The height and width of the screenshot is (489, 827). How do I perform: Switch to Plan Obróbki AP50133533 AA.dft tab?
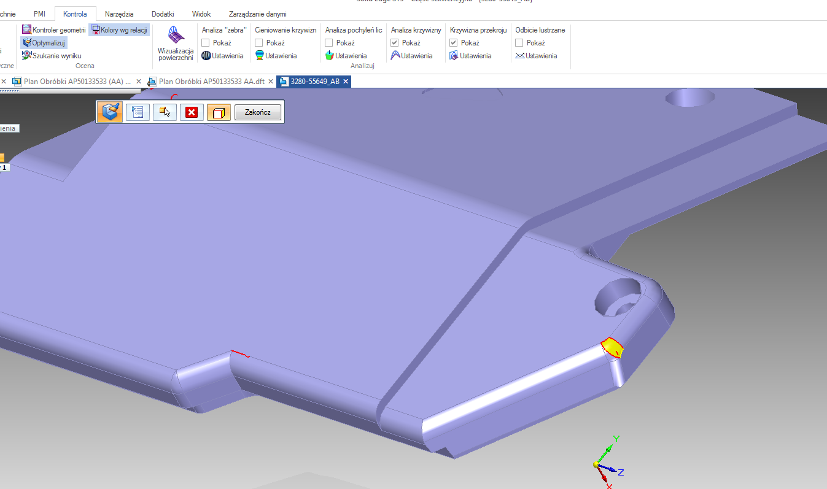(x=206, y=82)
